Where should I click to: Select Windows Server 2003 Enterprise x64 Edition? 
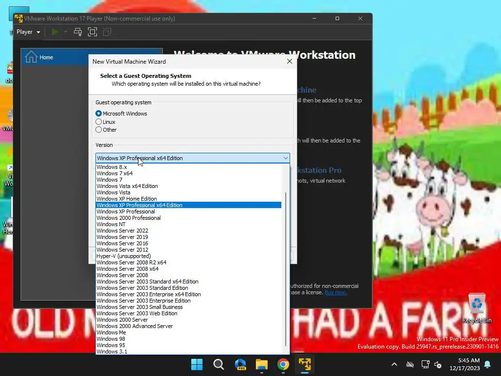188,294
